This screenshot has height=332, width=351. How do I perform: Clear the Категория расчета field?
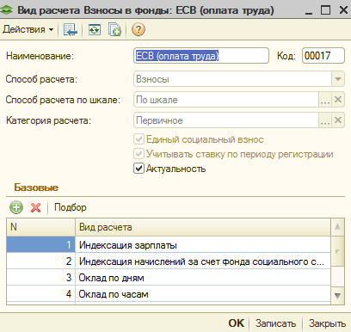click(x=338, y=120)
